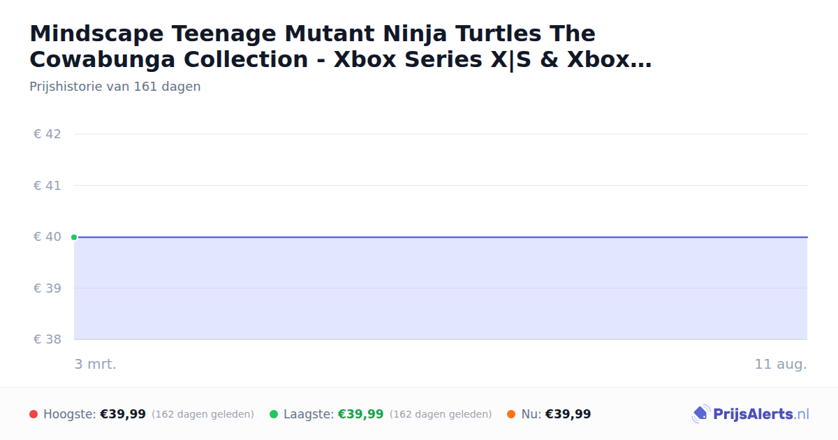Select the € 40 axis label
The image size is (838, 440).
coord(47,237)
